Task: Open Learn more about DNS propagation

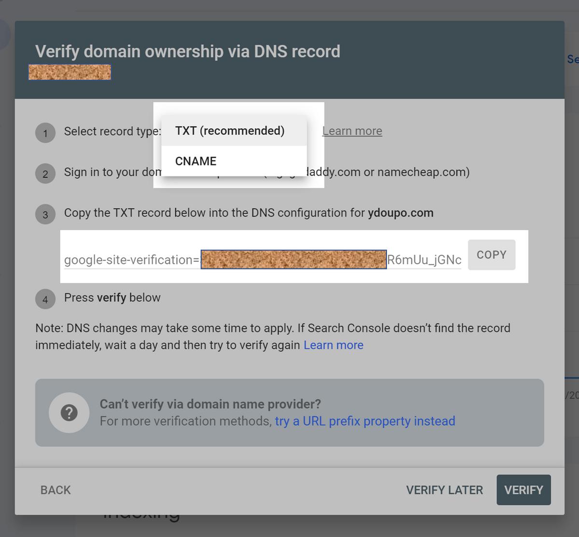Action: click(x=333, y=345)
